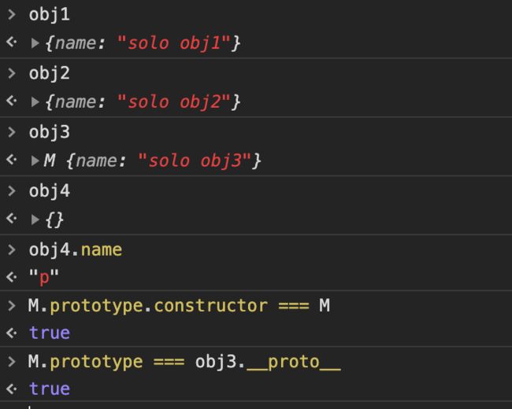Click the "solo obj3" string value
512x409 pixels.
coord(195,160)
